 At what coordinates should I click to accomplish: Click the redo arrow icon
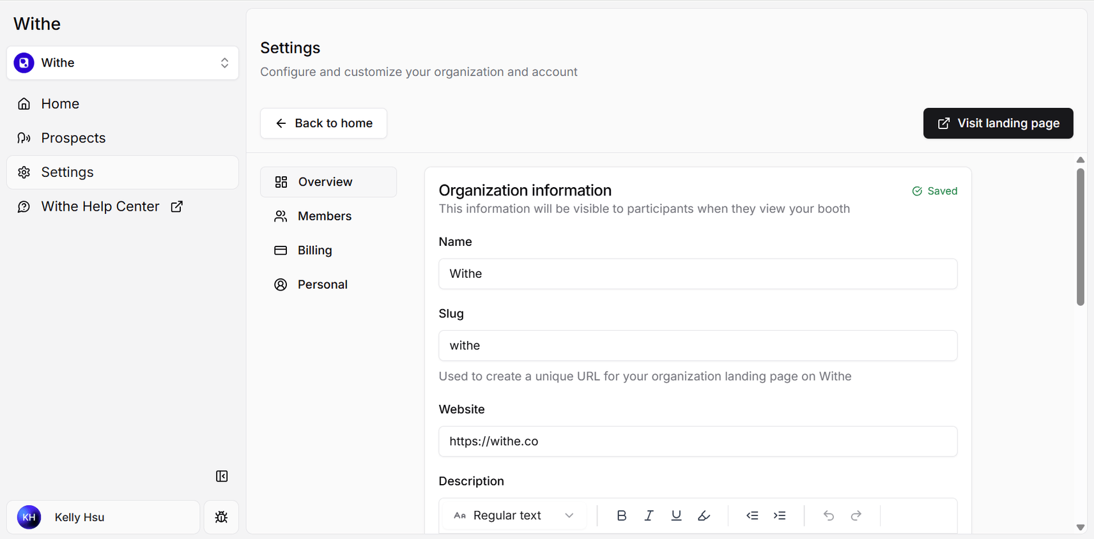point(856,515)
